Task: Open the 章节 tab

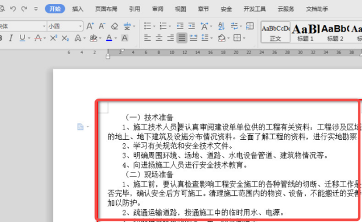Action: [x=203, y=9]
